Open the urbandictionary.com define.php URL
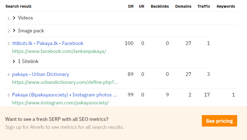 point(65,82)
